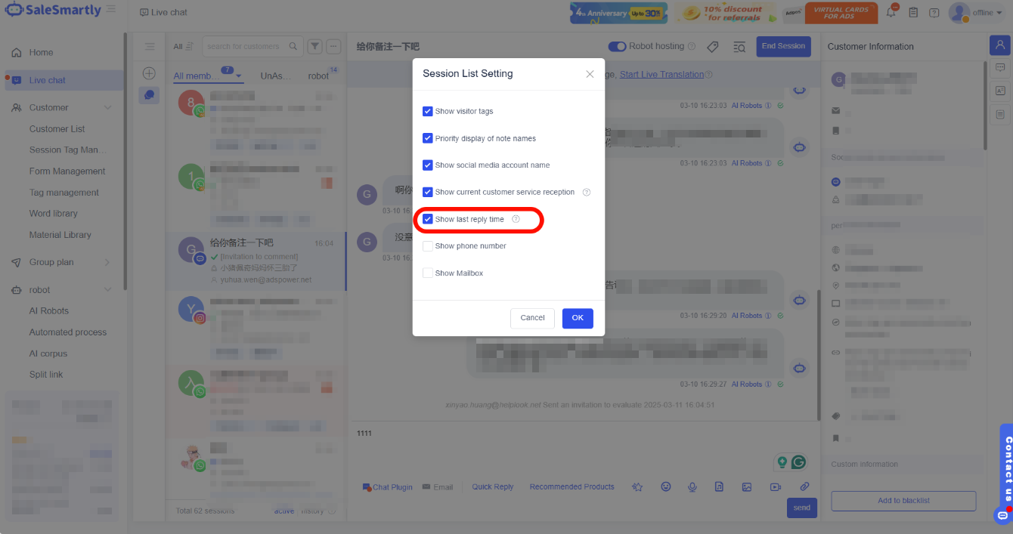Check the Show Mailbox checkbox
Image resolution: width=1013 pixels, height=534 pixels.
coord(428,273)
